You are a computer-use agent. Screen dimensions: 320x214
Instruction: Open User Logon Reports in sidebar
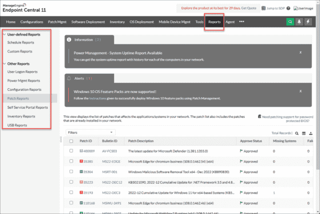click(x=22, y=72)
